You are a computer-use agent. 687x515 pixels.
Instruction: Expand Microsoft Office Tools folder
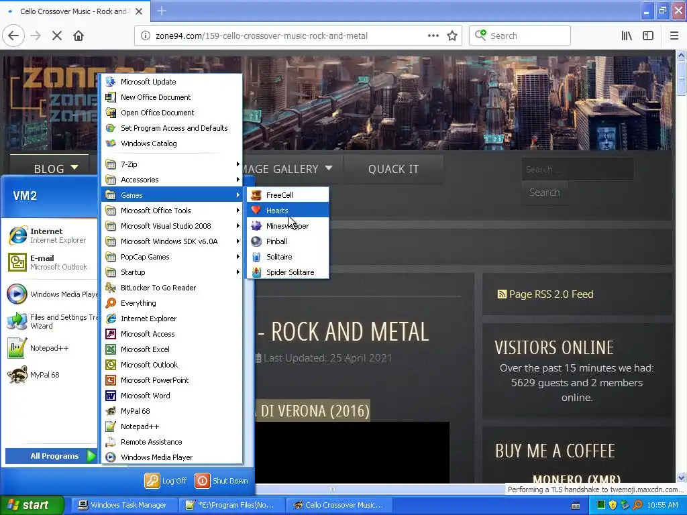(172, 211)
